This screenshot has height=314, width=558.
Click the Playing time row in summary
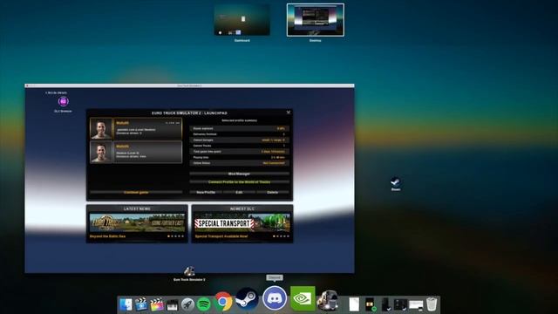(239, 157)
